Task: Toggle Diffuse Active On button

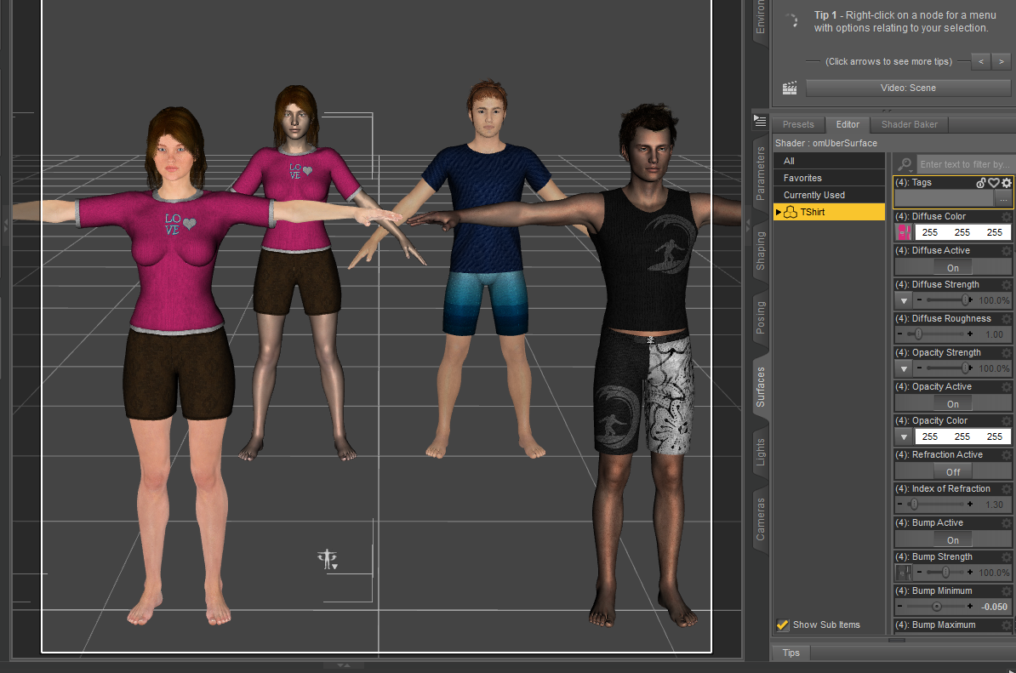Action: click(x=952, y=267)
